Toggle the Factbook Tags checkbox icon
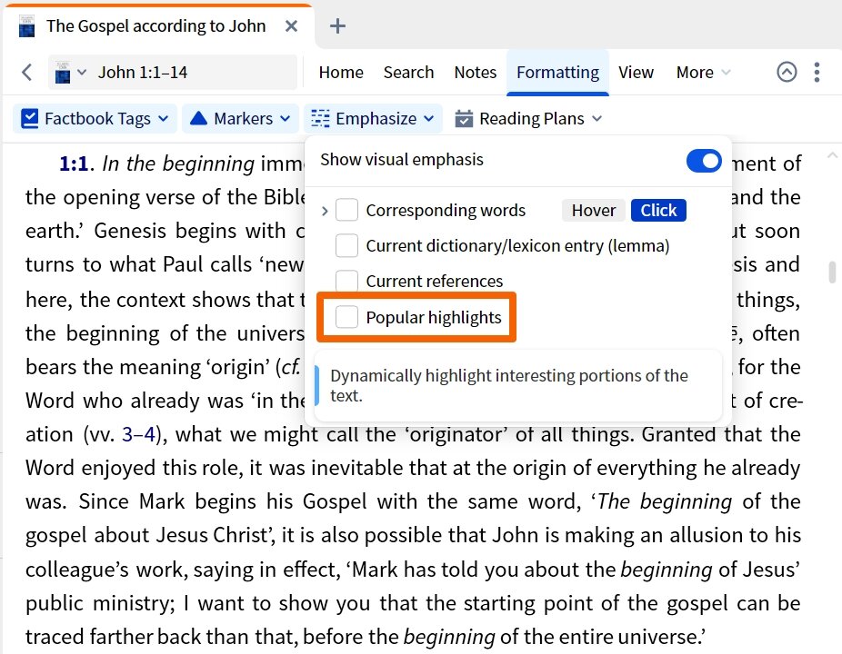Screen dimensions: 842x654 (x=29, y=119)
